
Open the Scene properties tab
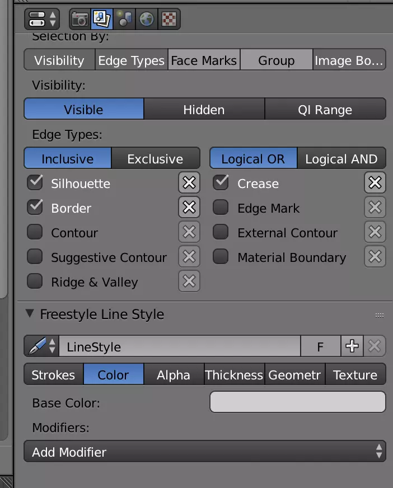[x=124, y=19]
